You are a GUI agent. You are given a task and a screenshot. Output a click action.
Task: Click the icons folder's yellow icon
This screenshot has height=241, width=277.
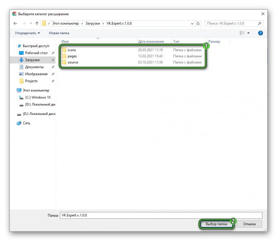coord(64,50)
